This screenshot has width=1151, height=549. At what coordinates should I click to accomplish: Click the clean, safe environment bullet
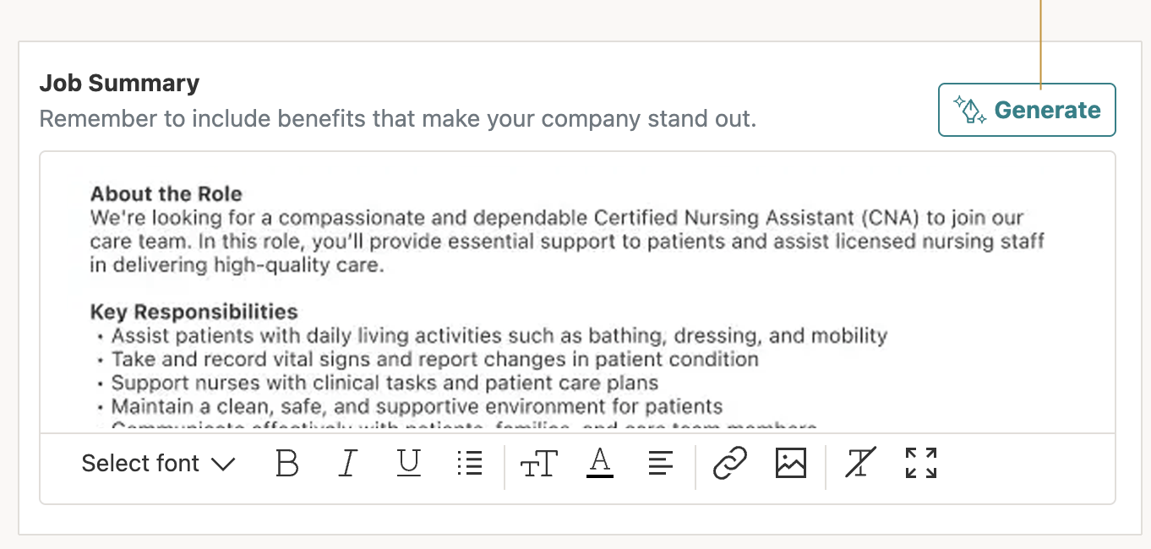pyautogui.click(x=417, y=406)
